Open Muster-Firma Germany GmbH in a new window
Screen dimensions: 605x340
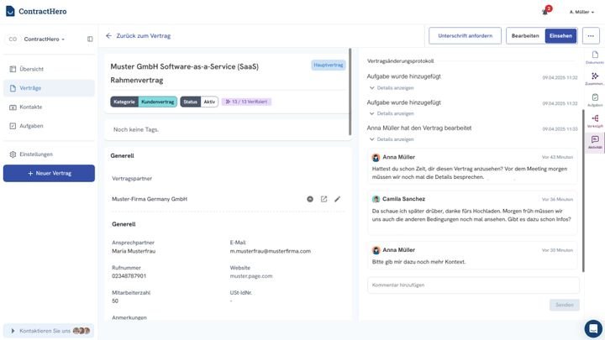click(324, 199)
